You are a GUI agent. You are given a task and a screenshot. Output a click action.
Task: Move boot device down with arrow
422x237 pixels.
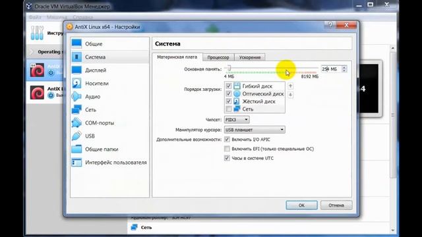pos(290,95)
